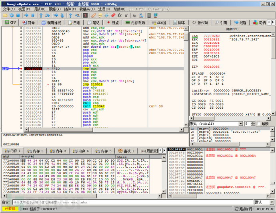
Task: Click the Step Into toolbar icon
Action: (41, 15)
